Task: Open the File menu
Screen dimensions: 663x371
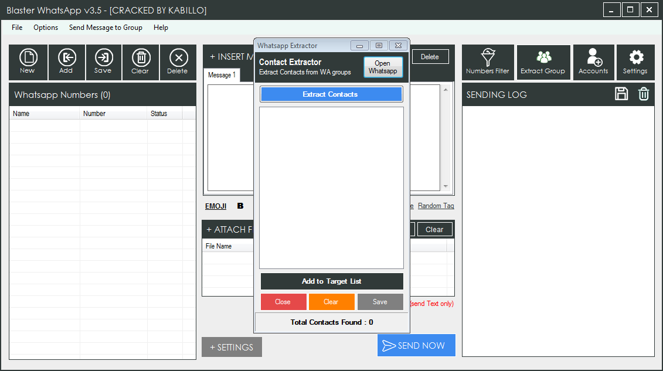Action: point(17,28)
